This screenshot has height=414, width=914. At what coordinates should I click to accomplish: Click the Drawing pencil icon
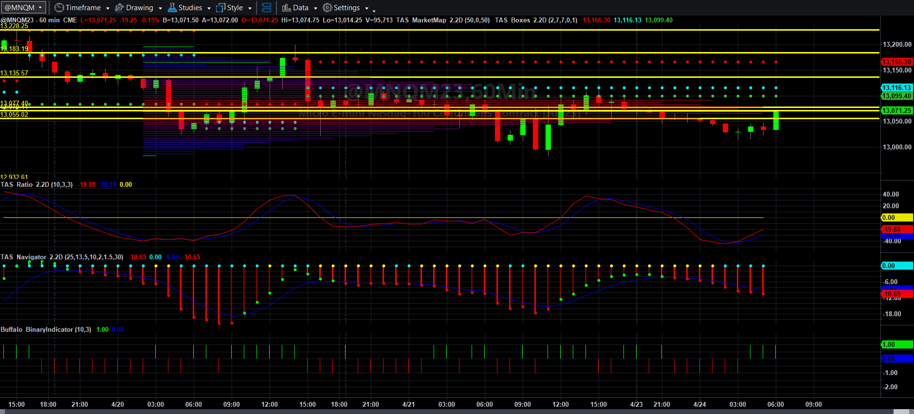tap(120, 8)
